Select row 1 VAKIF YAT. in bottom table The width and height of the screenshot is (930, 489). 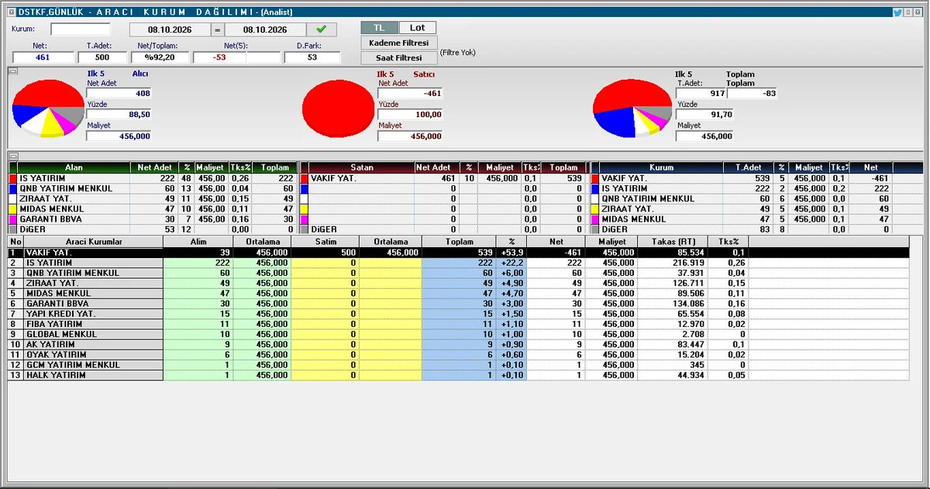458,253
